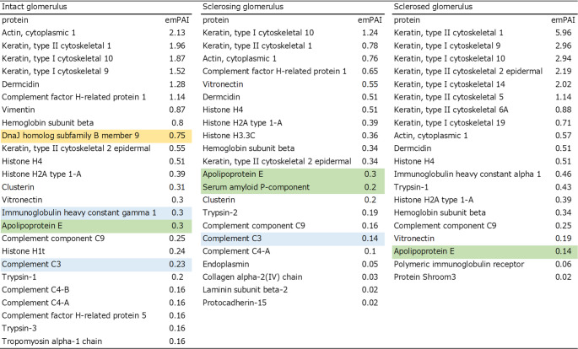
Task: Click the emPAI value 0.65
Action: tap(370, 71)
